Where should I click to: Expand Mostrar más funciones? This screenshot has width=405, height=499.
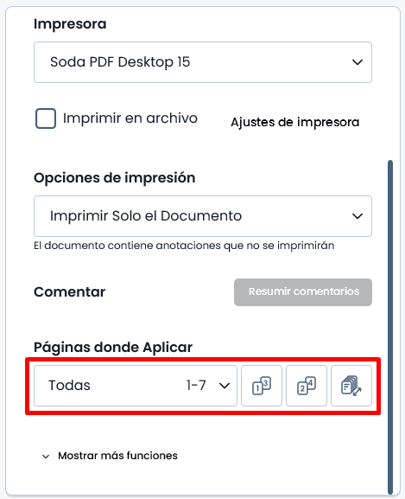click(x=117, y=456)
